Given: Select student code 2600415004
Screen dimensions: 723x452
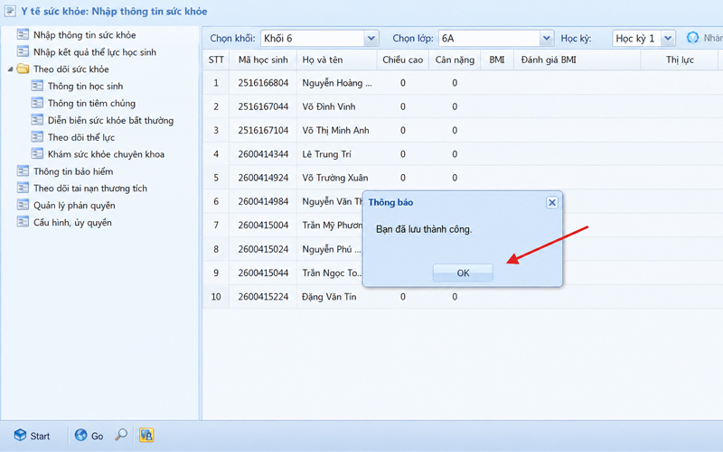Looking at the screenshot, I should (263, 225).
